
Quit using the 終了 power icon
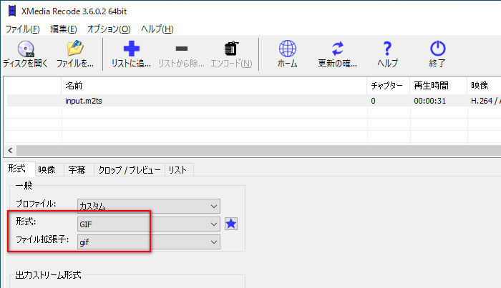(x=437, y=49)
